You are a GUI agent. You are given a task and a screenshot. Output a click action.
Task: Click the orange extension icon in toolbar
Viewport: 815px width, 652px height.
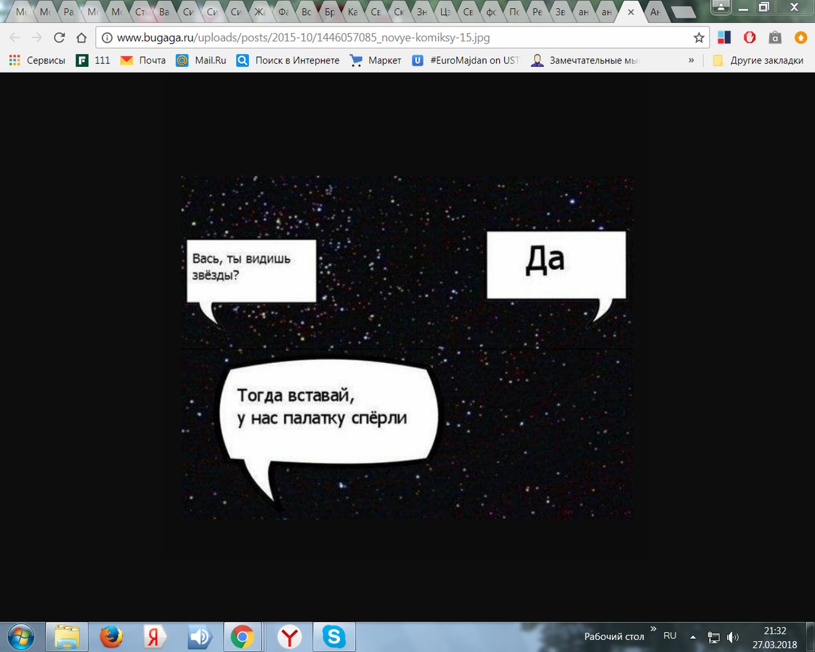pos(800,37)
